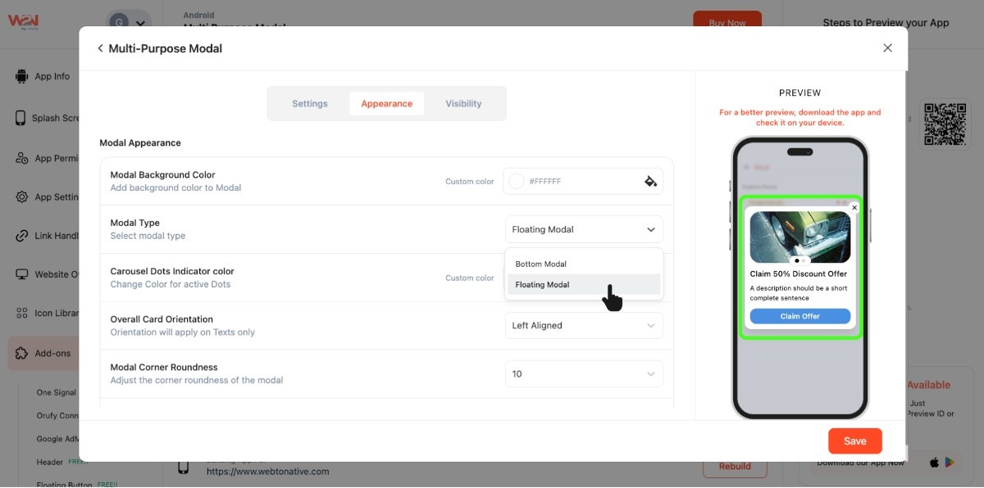Expand the Overall Card Orientation dropdown
The image size is (984, 488).
click(583, 326)
